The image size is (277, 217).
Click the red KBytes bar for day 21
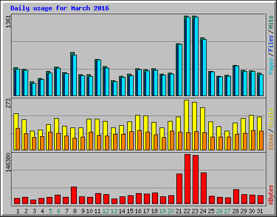click(x=179, y=189)
